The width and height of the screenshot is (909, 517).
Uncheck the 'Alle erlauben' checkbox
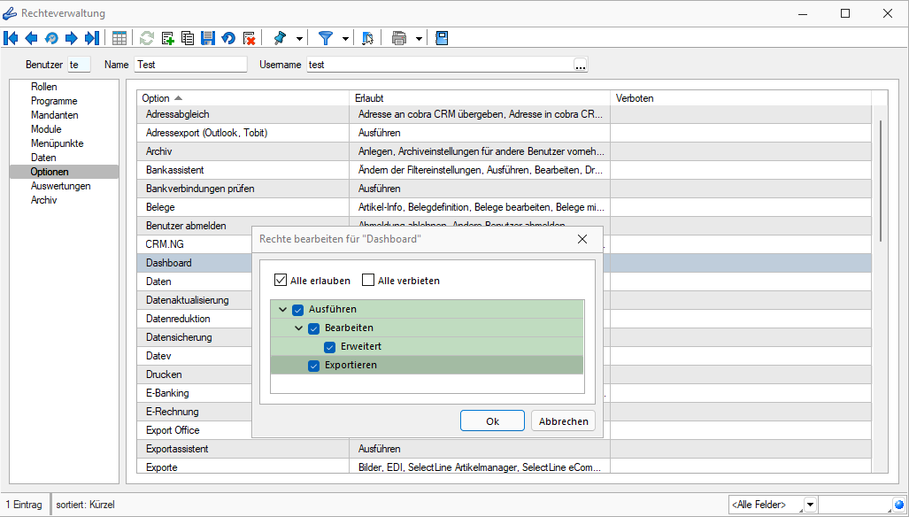[x=281, y=281]
